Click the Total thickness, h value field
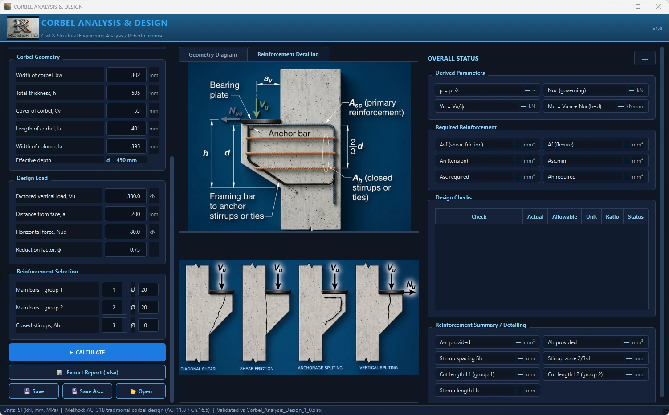Image resolution: width=669 pixels, height=415 pixels. click(x=126, y=93)
